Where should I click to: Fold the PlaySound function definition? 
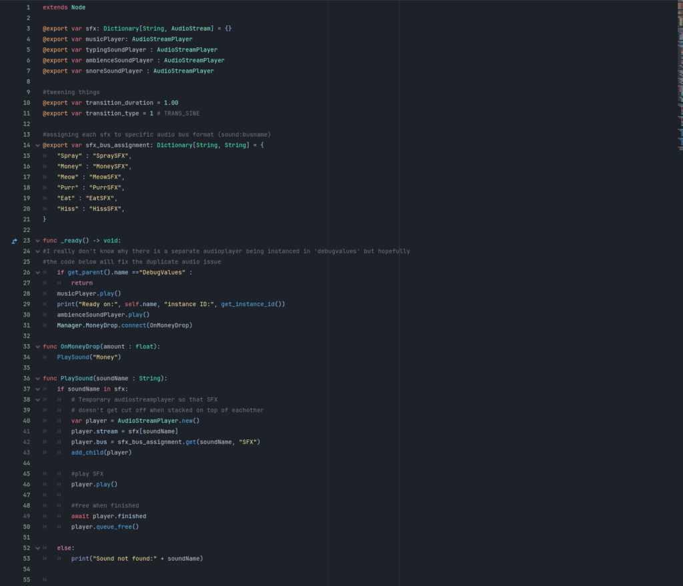point(37,379)
